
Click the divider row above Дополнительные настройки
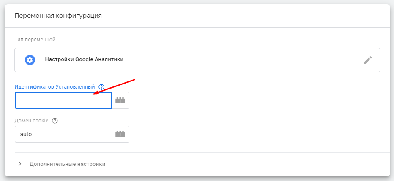coord(202,152)
